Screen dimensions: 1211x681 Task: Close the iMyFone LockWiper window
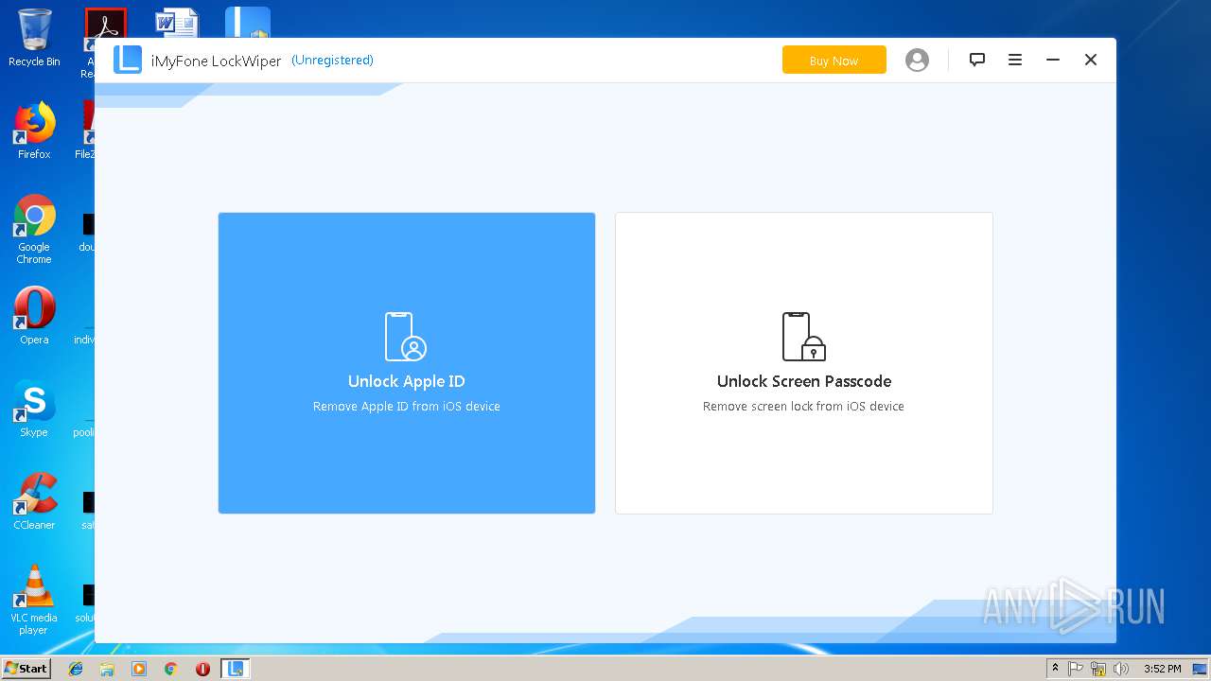click(1091, 60)
